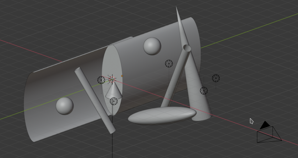Click the camera's black up-direction triangle
The height and width of the screenshot is (158, 298).
pos(265,125)
